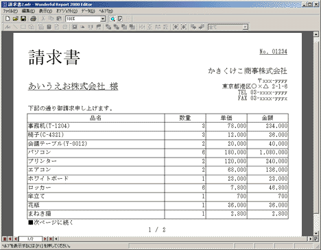The width and height of the screenshot is (321, 250).
Task: Click the New document icon
Action: click(x=8, y=18)
